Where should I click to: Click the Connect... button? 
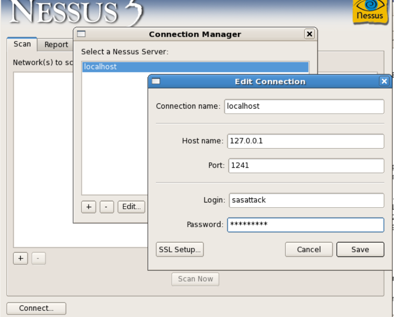[37, 309]
